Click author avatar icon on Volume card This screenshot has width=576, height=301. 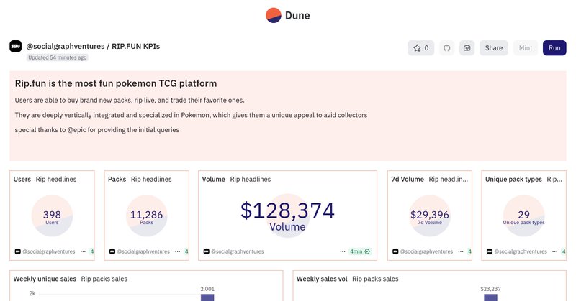[207, 251]
